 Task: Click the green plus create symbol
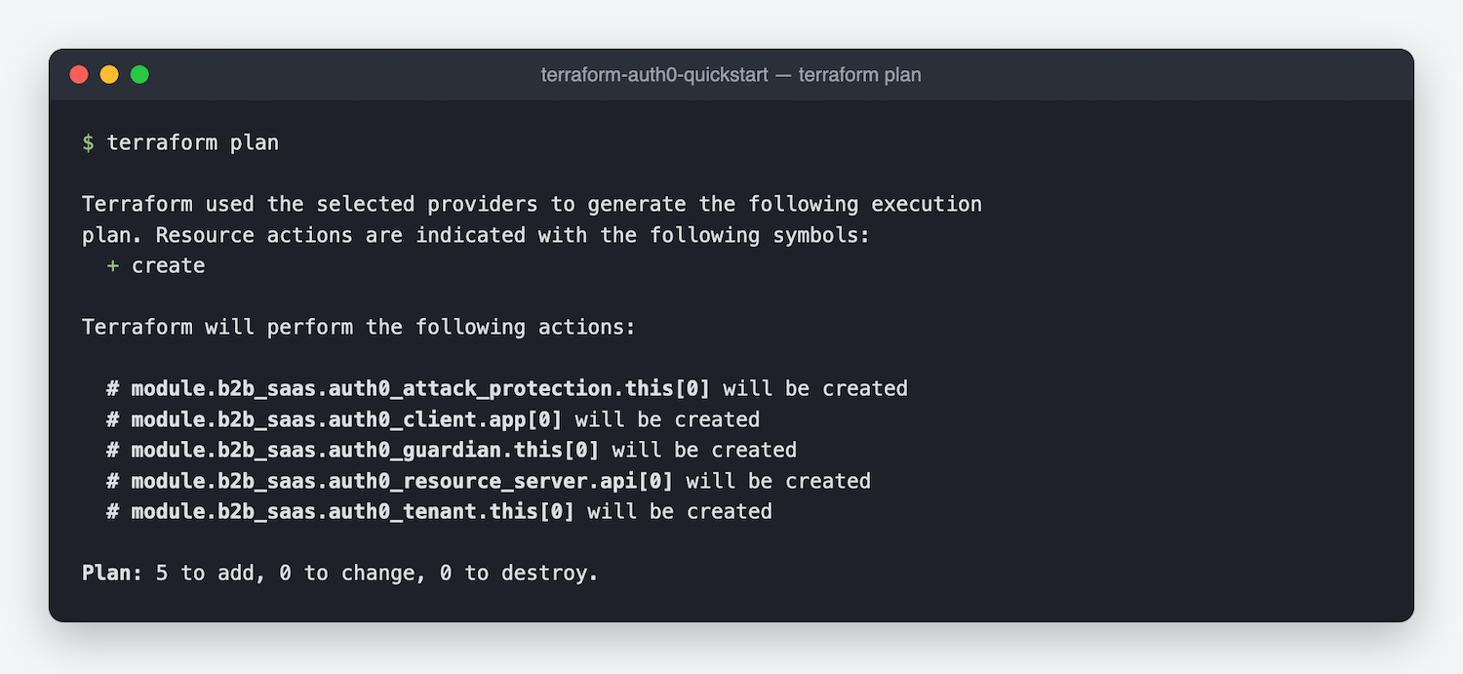(113, 265)
